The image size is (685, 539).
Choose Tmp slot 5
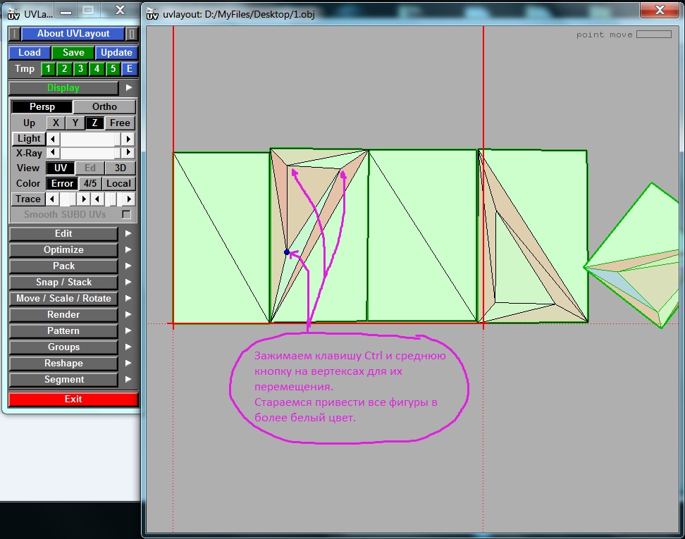click(113, 69)
